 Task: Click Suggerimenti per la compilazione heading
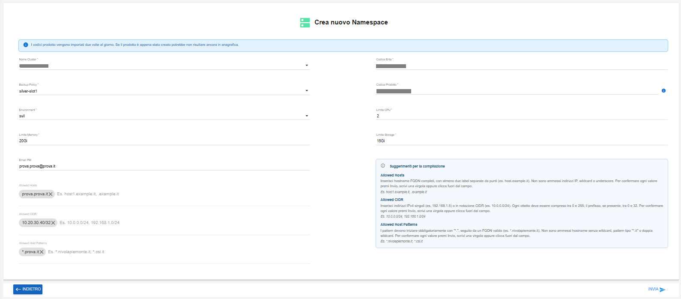coord(417,166)
